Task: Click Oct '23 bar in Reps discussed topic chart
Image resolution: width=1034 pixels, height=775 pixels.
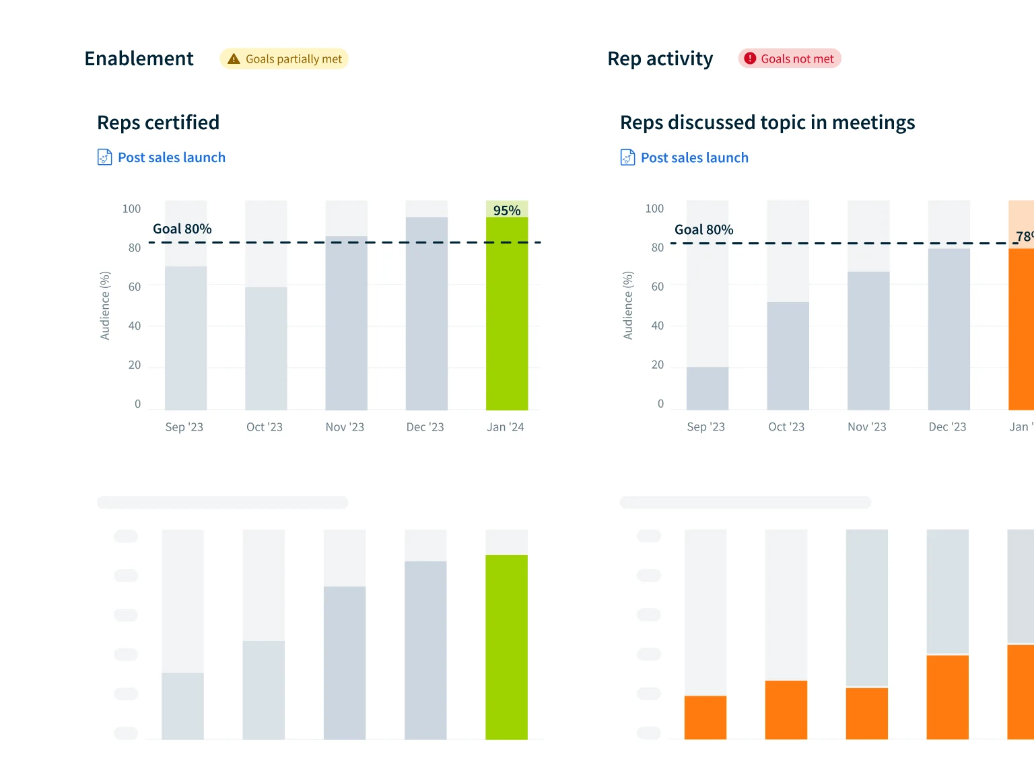Action: coord(788,356)
